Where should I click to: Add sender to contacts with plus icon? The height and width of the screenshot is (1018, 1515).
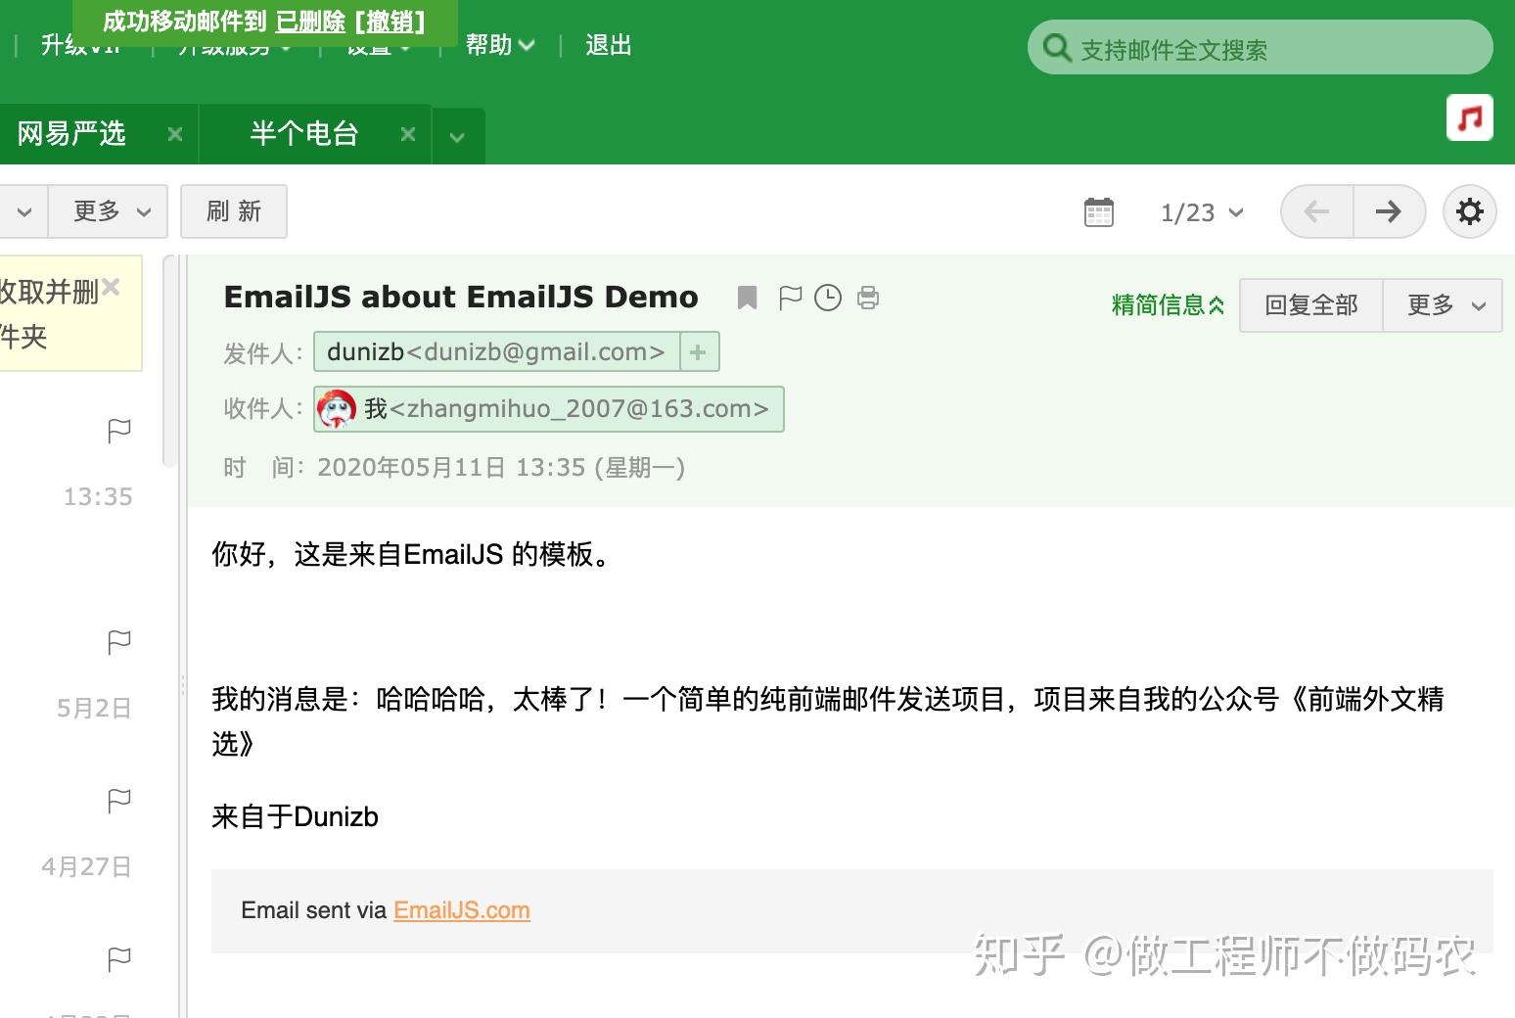699,351
